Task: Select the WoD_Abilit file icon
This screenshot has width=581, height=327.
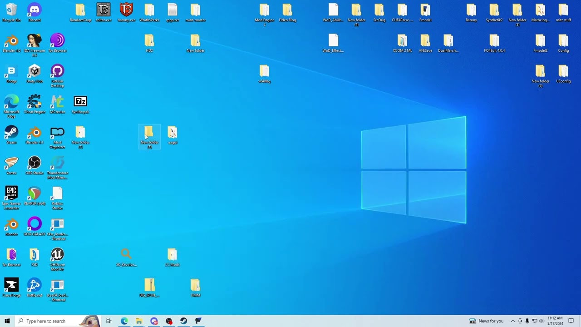Action: pos(333,13)
